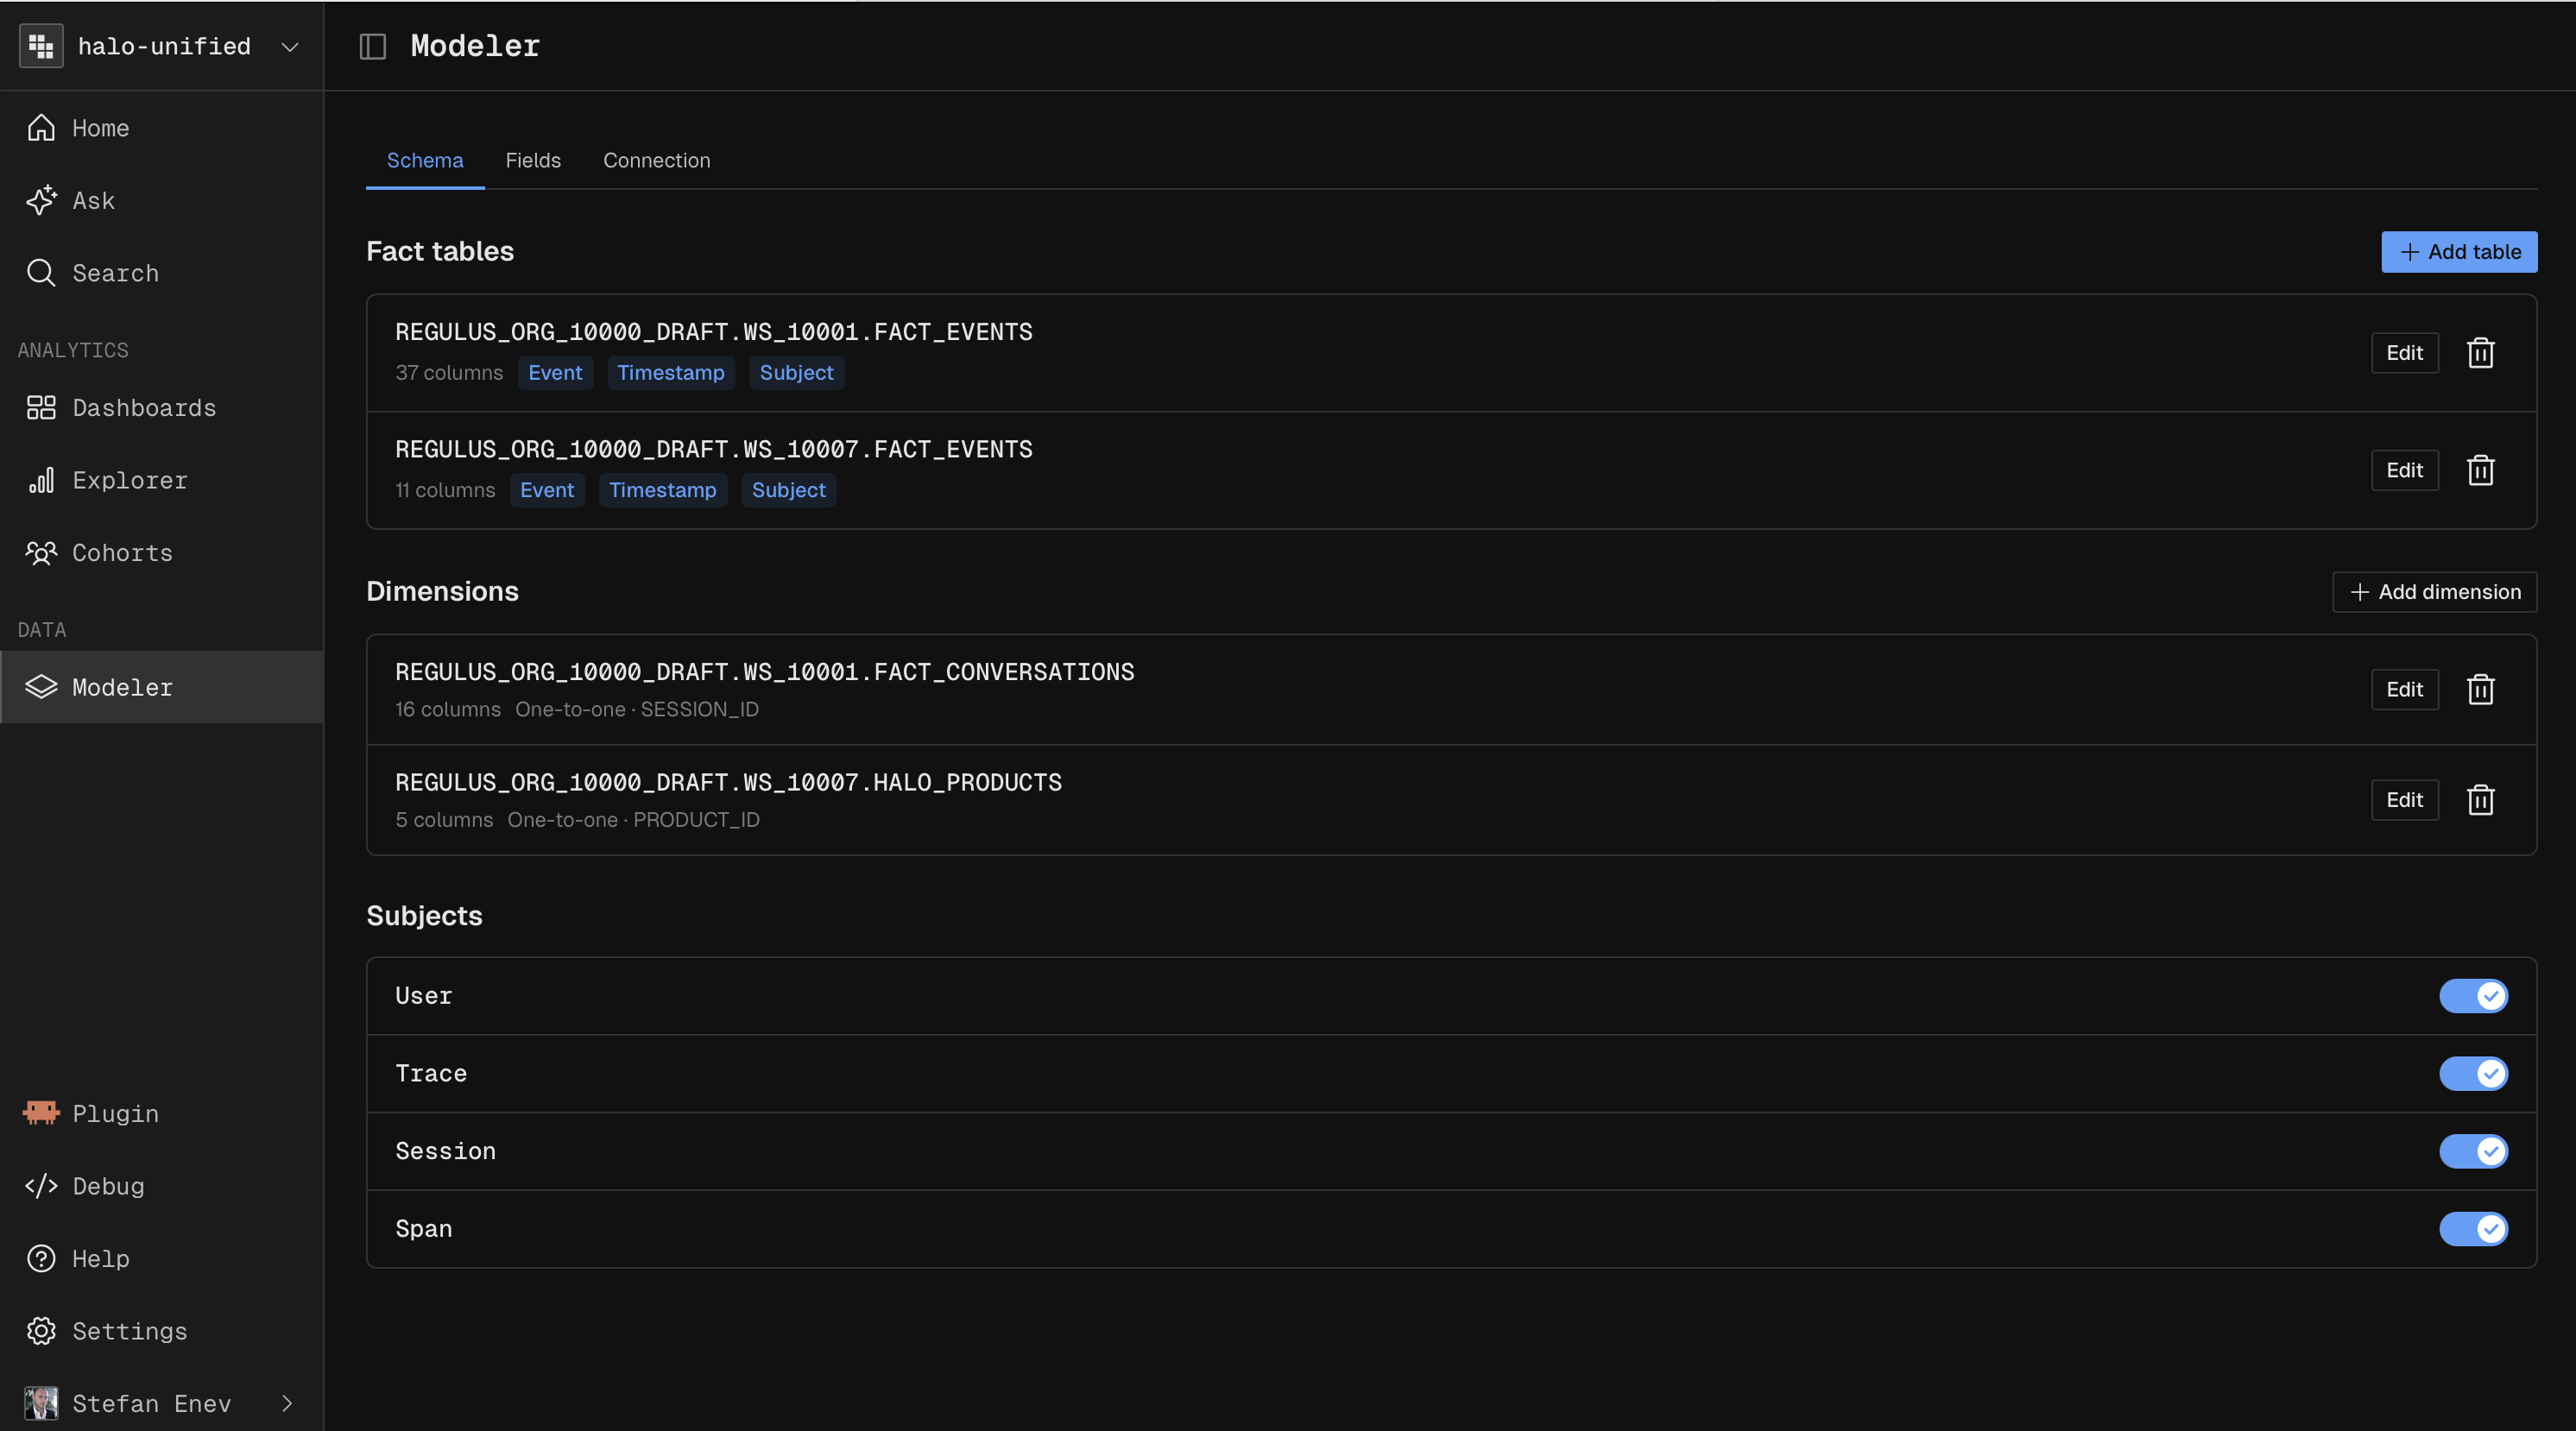Switch to the Fields tab
2576x1431 pixels.
click(533, 160)
